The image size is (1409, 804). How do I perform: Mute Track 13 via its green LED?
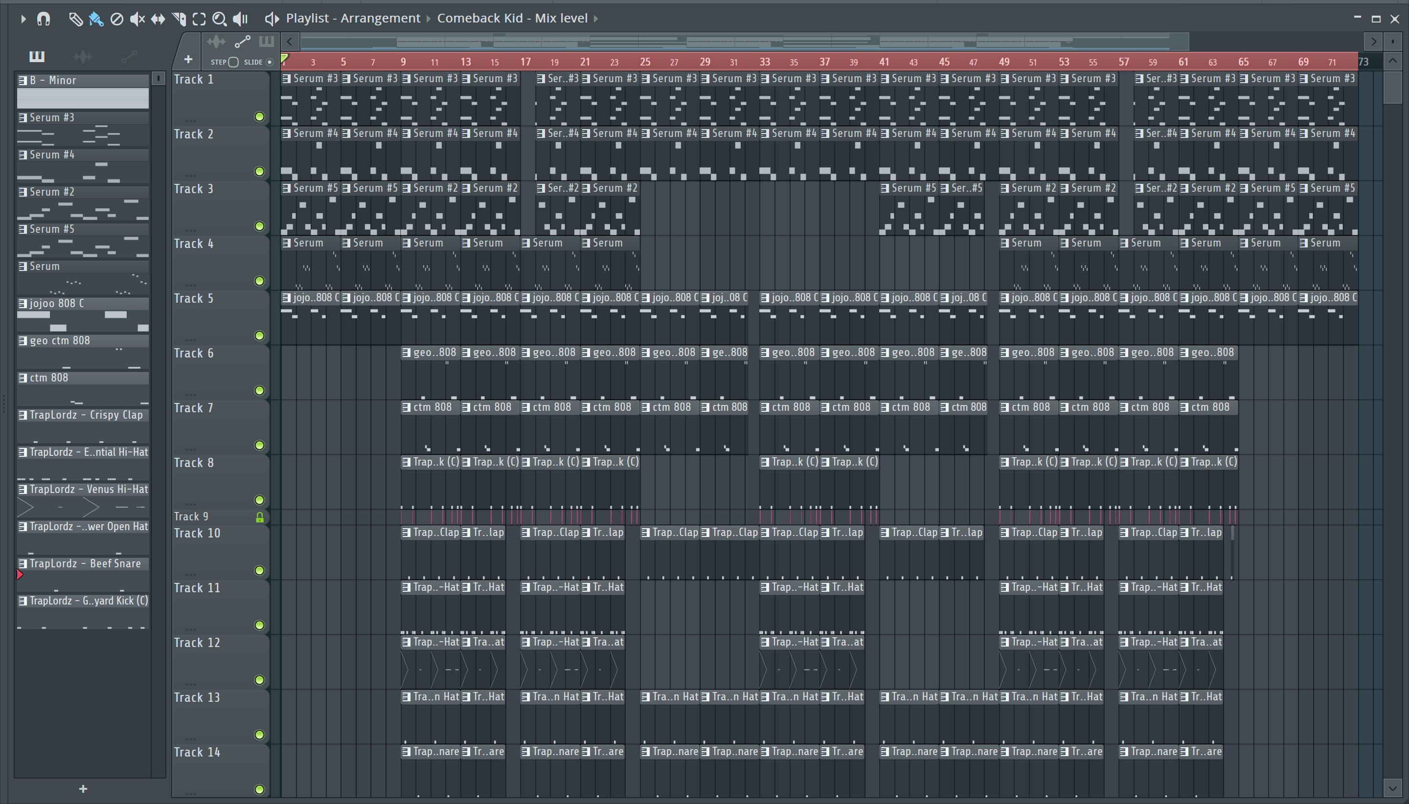259,735
